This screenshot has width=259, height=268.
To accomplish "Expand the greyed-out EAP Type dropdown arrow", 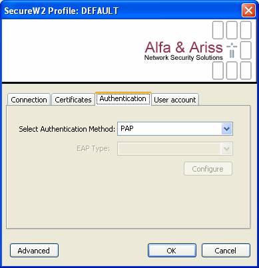I will tap(226, 148).
